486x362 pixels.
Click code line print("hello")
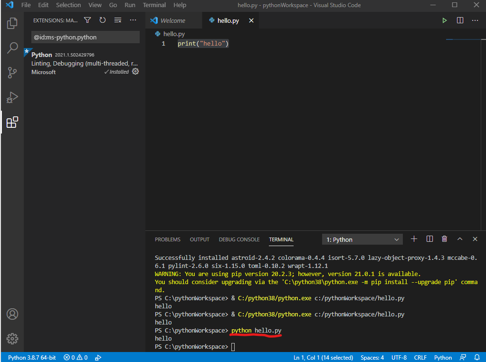point(203,43)
